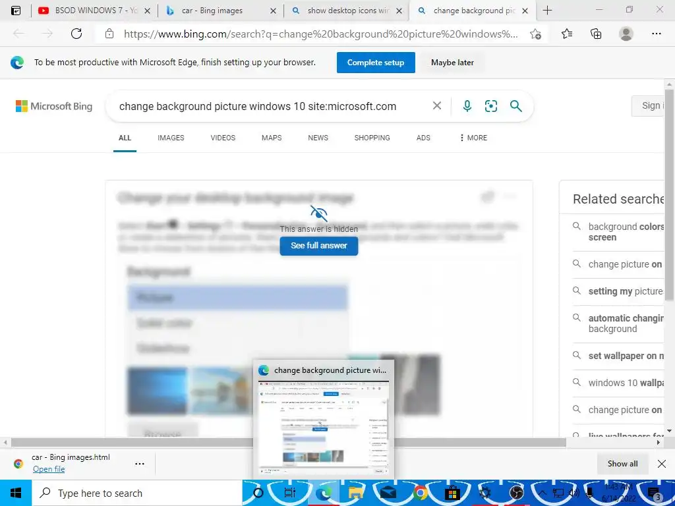675x506 pixels.
Task: Add this page to favorites star
Action: coord(535,34)
